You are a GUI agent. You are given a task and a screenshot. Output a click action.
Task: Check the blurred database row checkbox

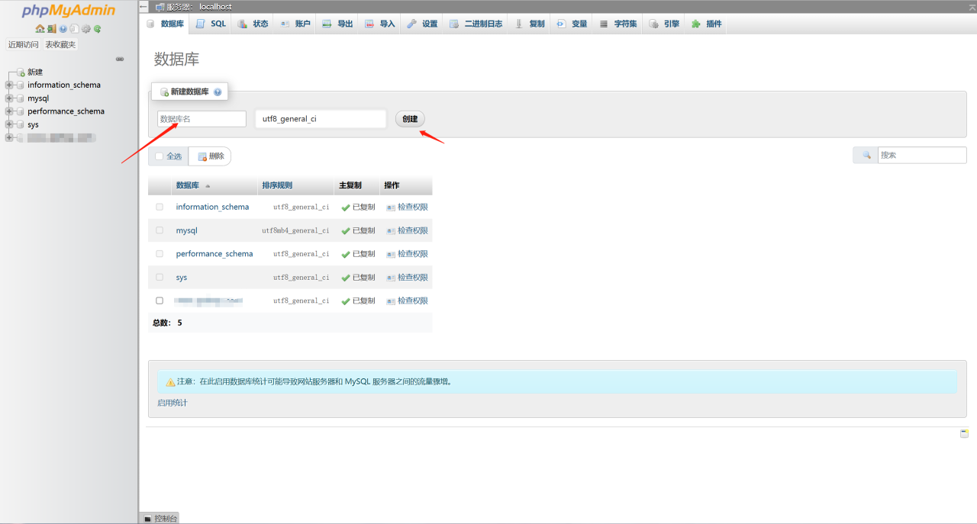(x=160, y=301)
